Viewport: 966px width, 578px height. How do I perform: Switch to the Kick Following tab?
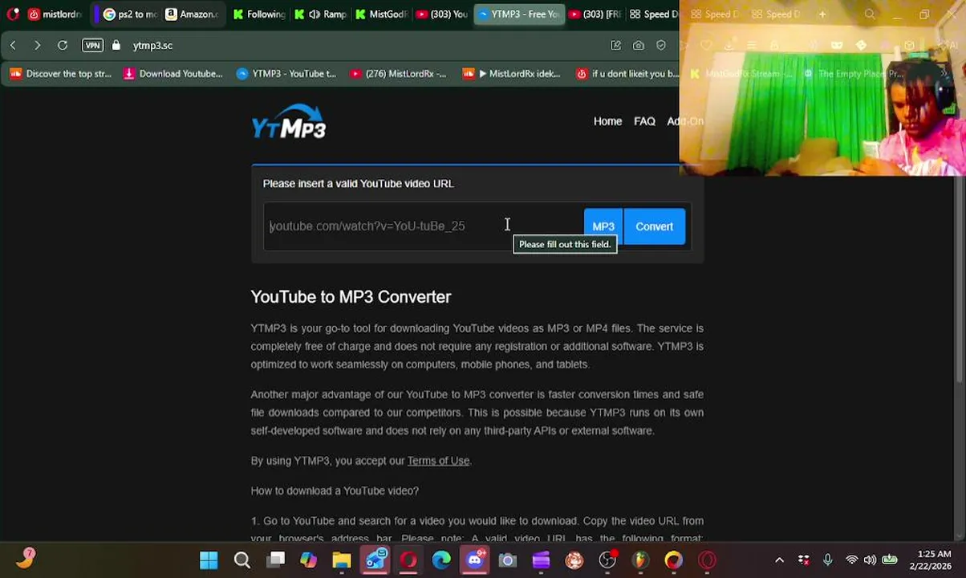tap(259, 14)
